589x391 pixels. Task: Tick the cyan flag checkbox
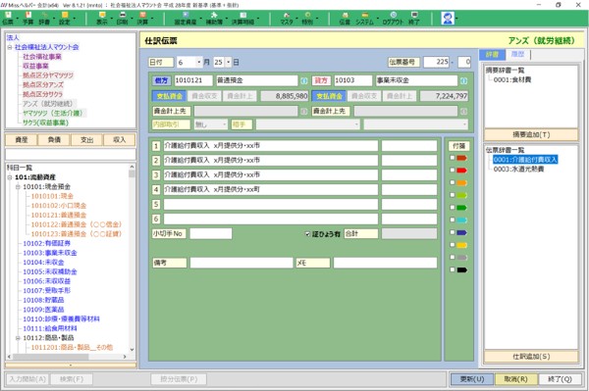tap(453, 220)
